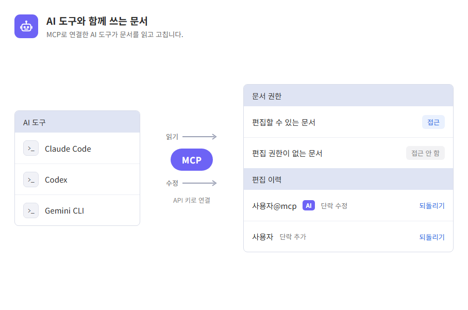Viewport: 468px width, 310px height.
Task: Click the arrow next to 읽기
Action: pyautogui.click(x=199, y=137)
